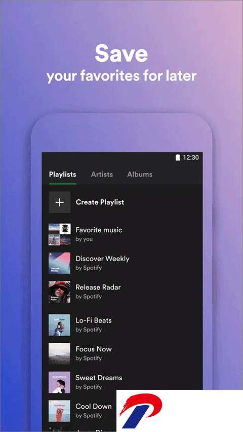Tap the Create Playlist label
Image resolution: width=243 pixels, height=432 pixels.
pyautogui.click(x=100, y=202)
